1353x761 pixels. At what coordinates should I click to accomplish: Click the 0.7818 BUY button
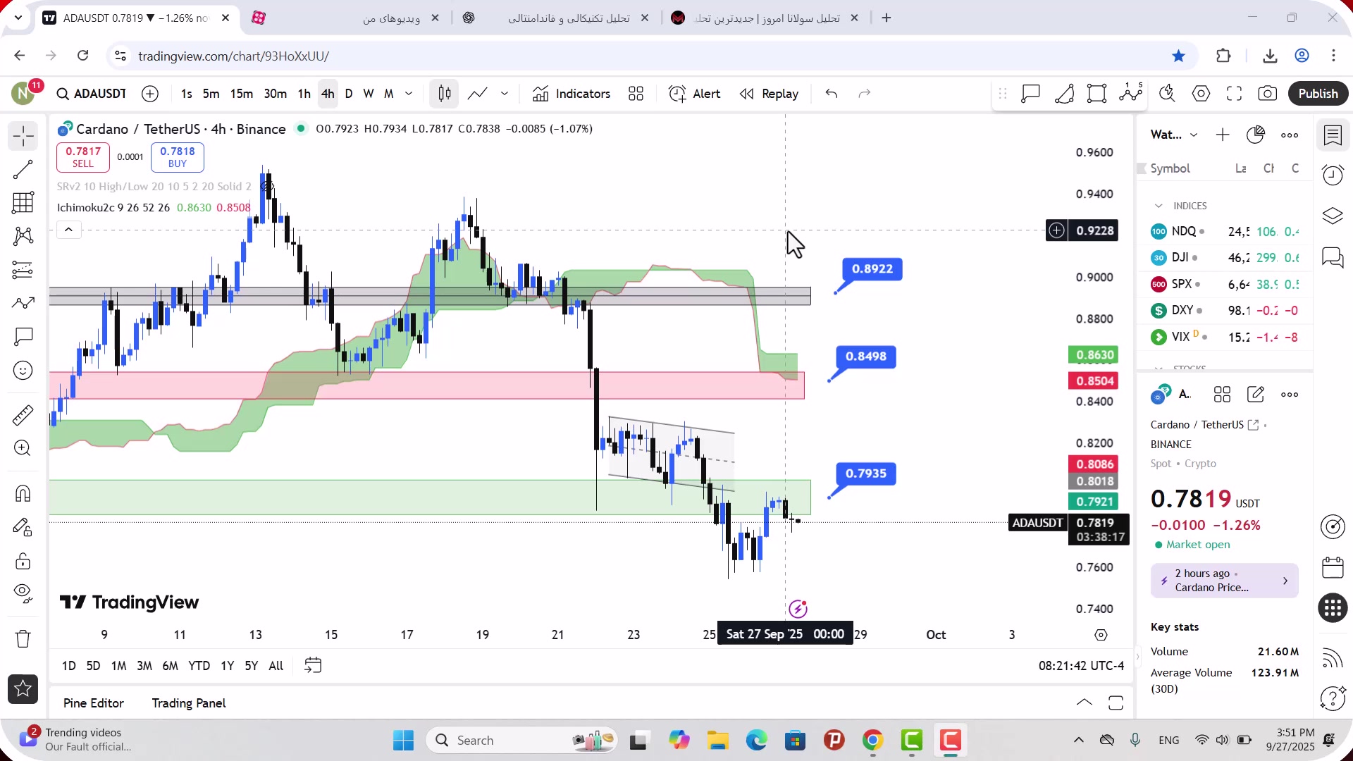tap(178, 157)
